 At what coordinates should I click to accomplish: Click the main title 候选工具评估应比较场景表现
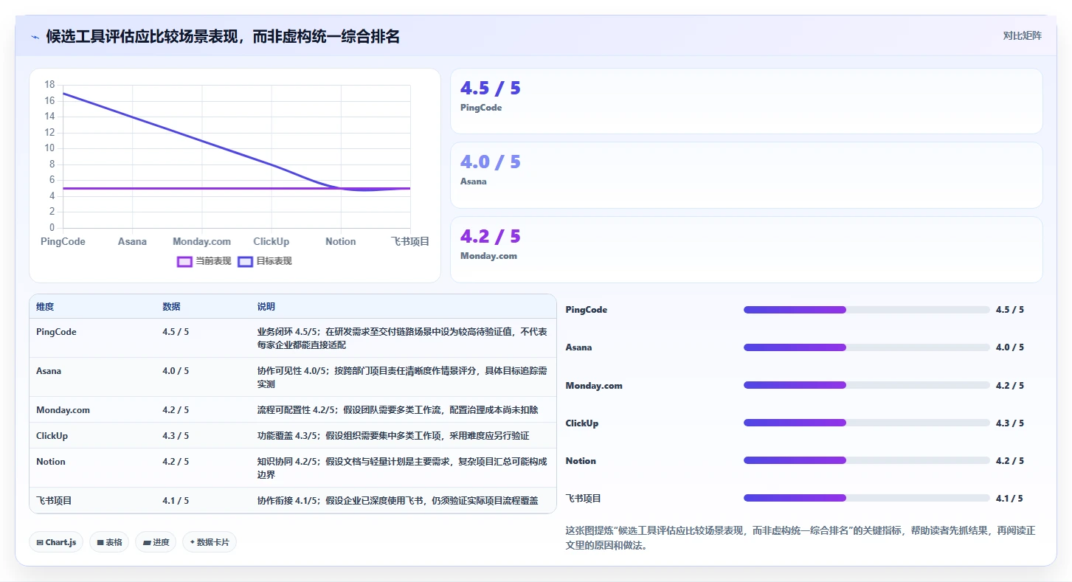(x=223, y=37)
